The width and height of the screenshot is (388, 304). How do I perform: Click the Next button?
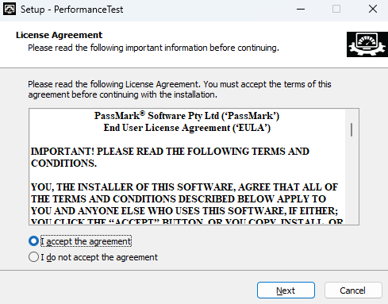tap(286, 291)
